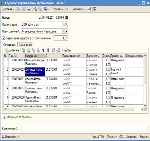Click the delete row icon with red X
This screenshot has width=150, height=141.
click(34, 50)
